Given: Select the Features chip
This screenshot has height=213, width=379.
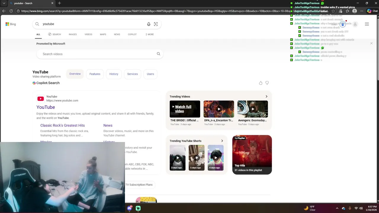Looking at the screenshot, I should (95, 74).
